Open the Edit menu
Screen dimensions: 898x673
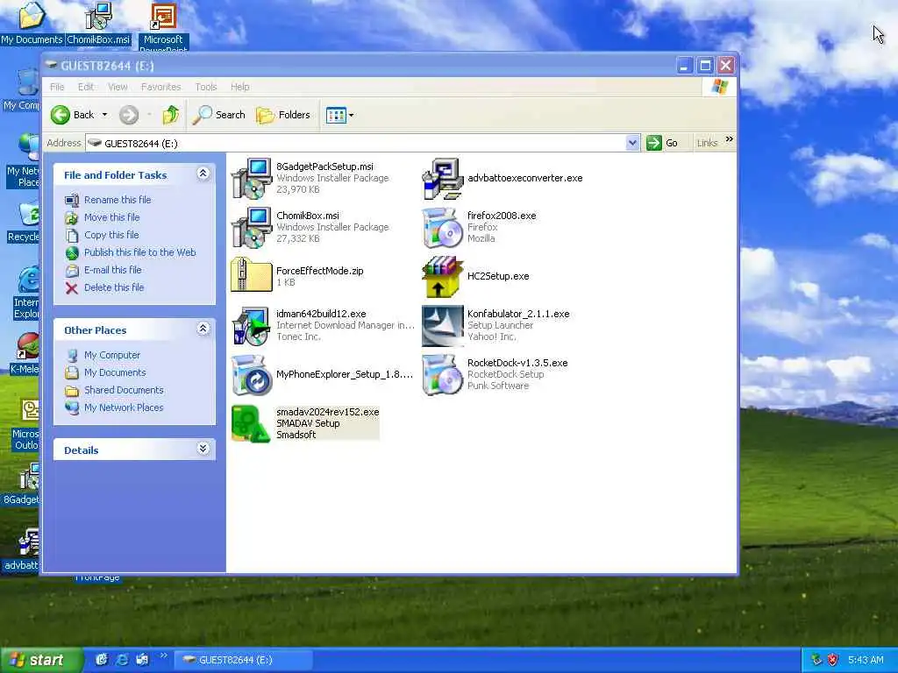pyautogui.click(x=86, y=87)
